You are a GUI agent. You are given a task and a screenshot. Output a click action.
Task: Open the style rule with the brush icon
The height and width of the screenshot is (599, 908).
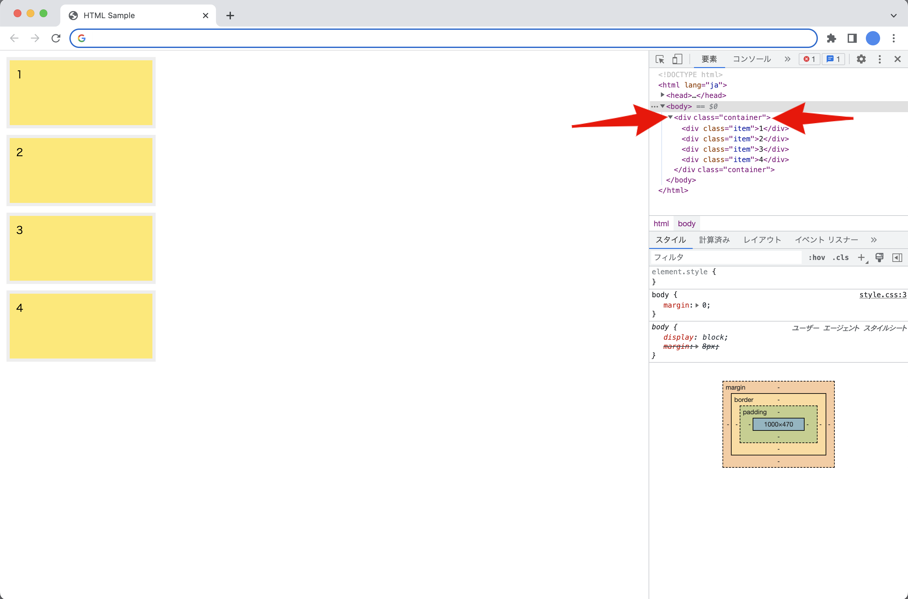tap(880, 257)
